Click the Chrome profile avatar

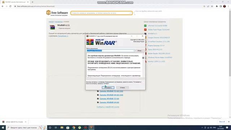225,6
